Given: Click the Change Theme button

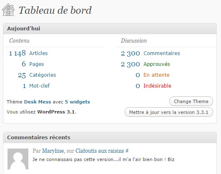Looking at the screenshot, I should click(x=191, y=101).
